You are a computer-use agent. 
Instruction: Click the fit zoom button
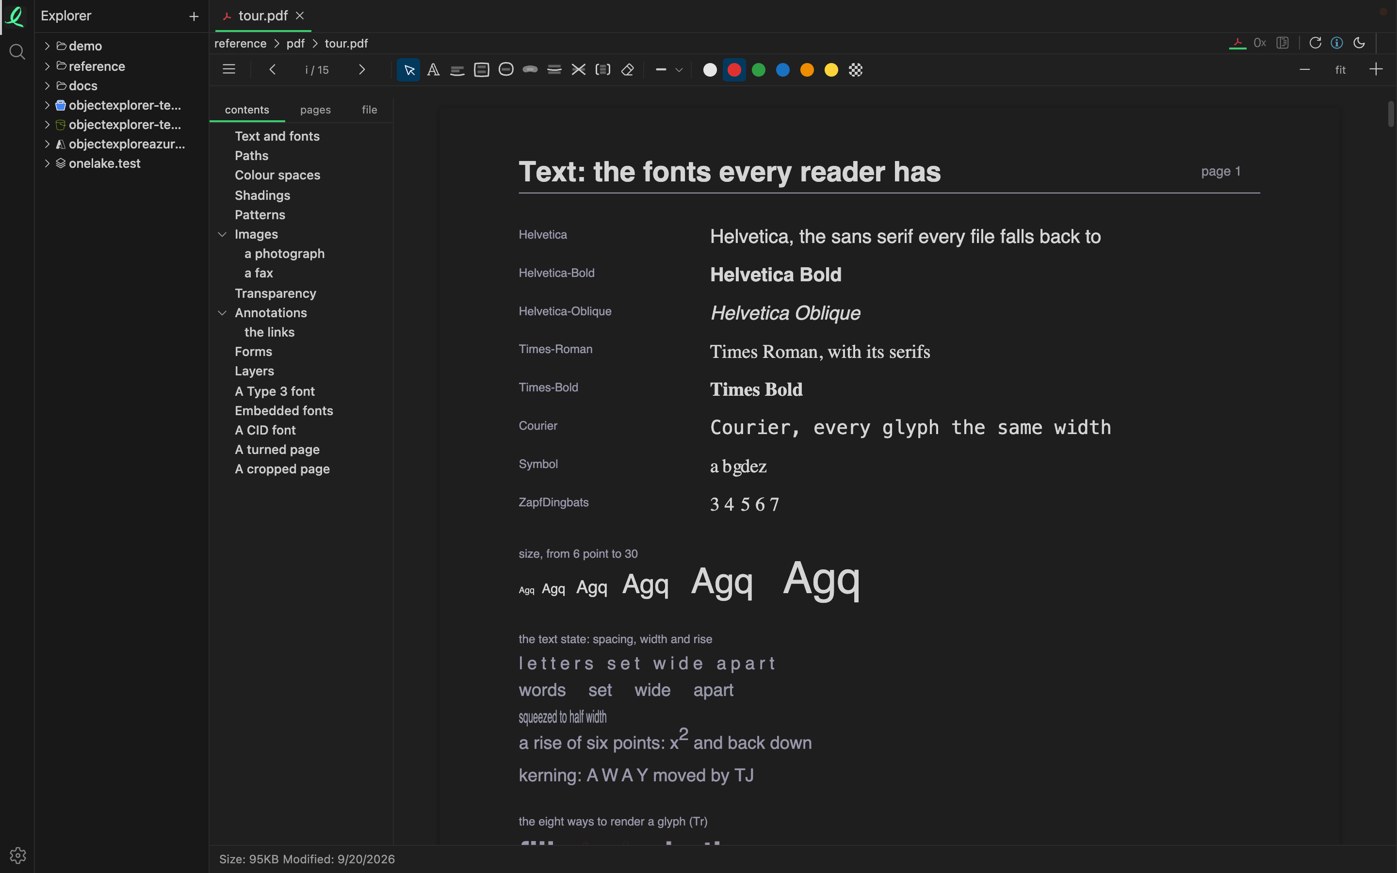(1340, 70)
